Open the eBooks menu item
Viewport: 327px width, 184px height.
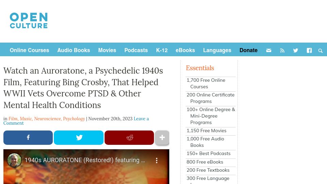(x=185, y=50)
